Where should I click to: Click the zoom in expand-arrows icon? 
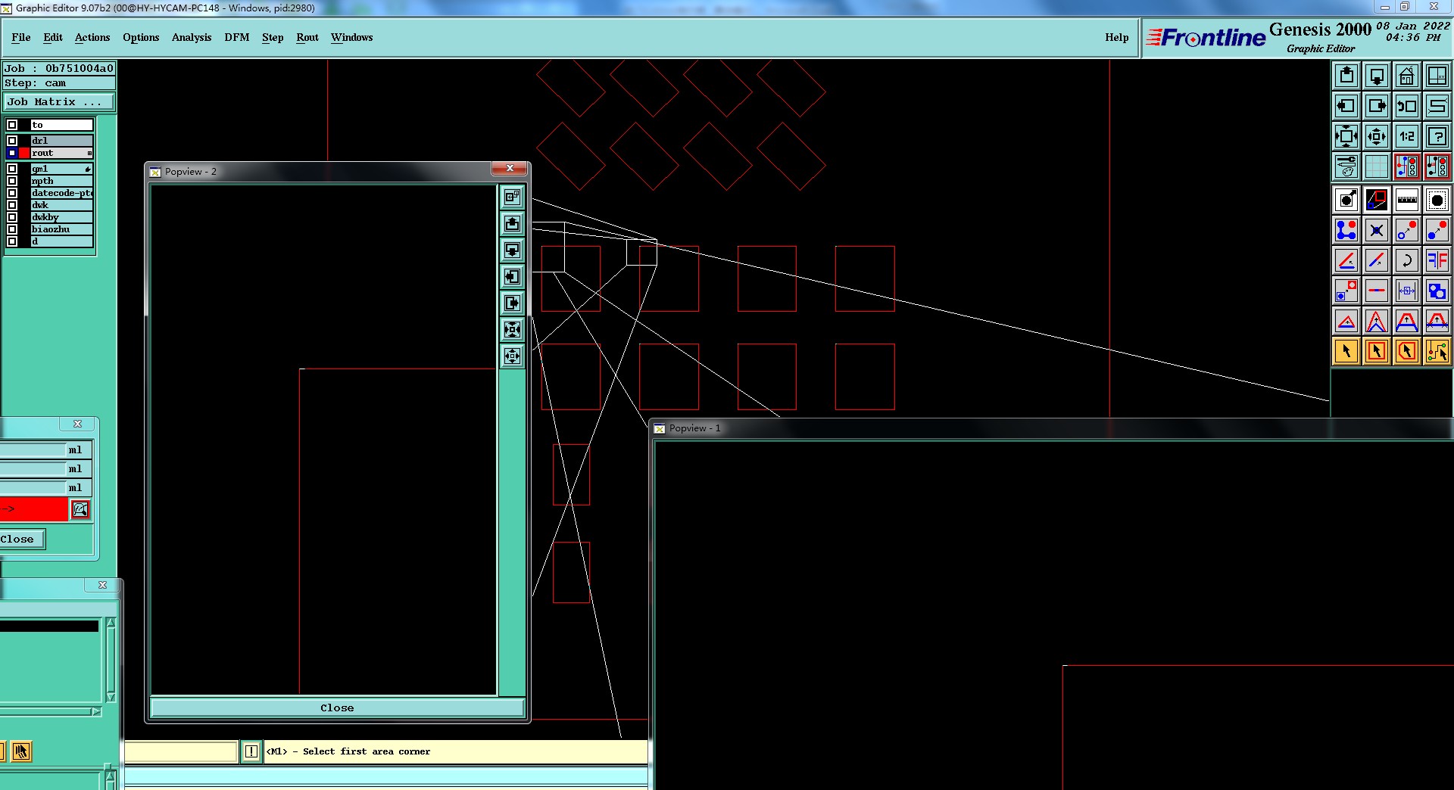click(x=1346, y=136)
